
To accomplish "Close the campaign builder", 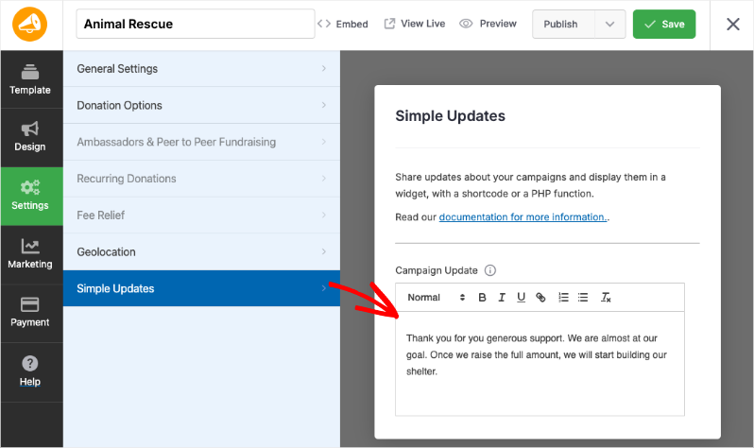I will pos(733,24).
